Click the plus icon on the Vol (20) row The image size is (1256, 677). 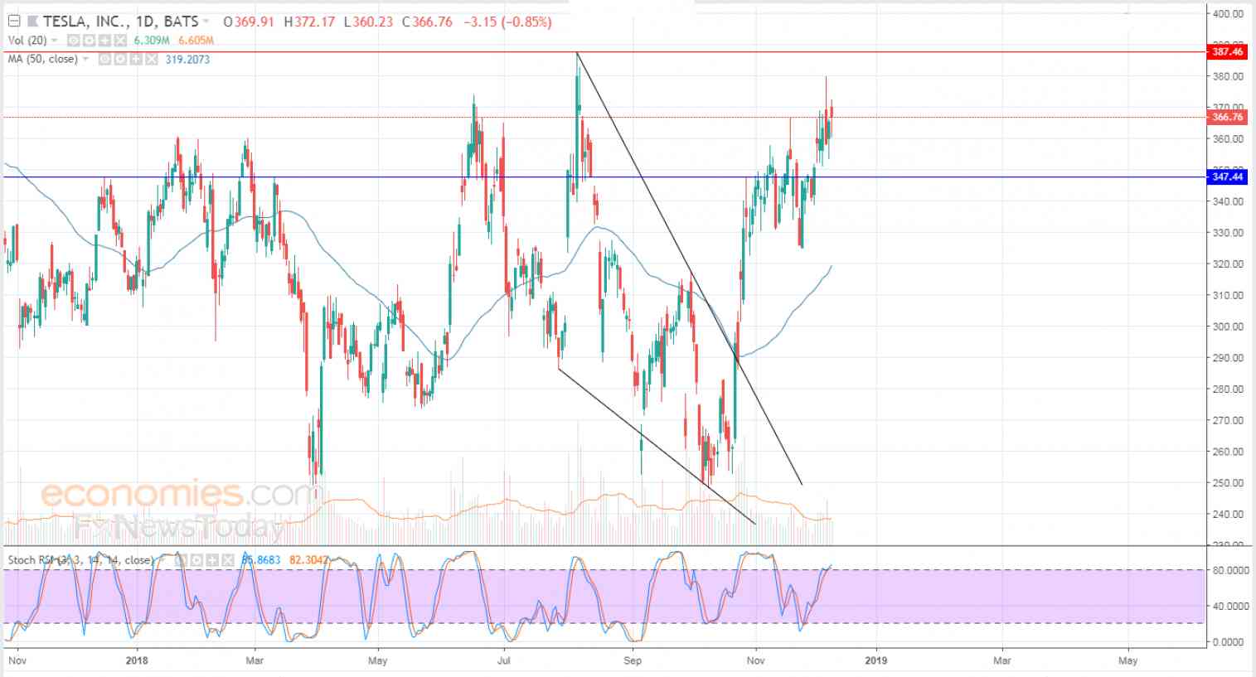tap(105, 41)
